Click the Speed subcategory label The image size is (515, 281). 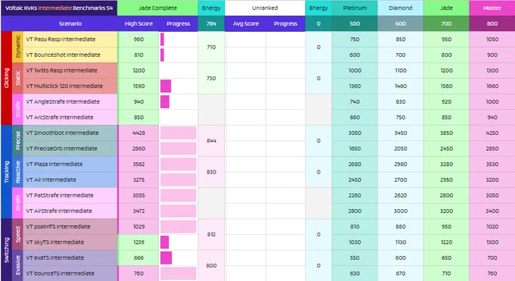(17, 234)
